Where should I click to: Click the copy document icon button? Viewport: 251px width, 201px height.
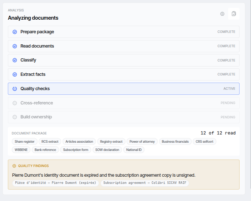point(234,14)
